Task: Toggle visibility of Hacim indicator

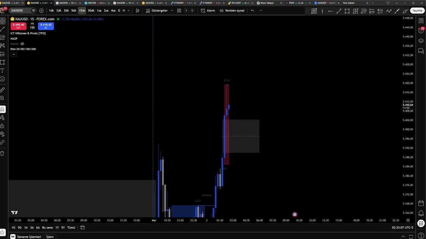Action: (x=22, y=44)
